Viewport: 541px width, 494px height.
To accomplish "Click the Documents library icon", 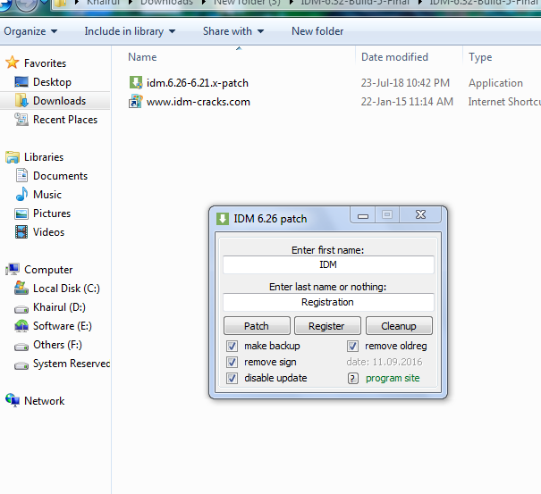I will [21, 176].
